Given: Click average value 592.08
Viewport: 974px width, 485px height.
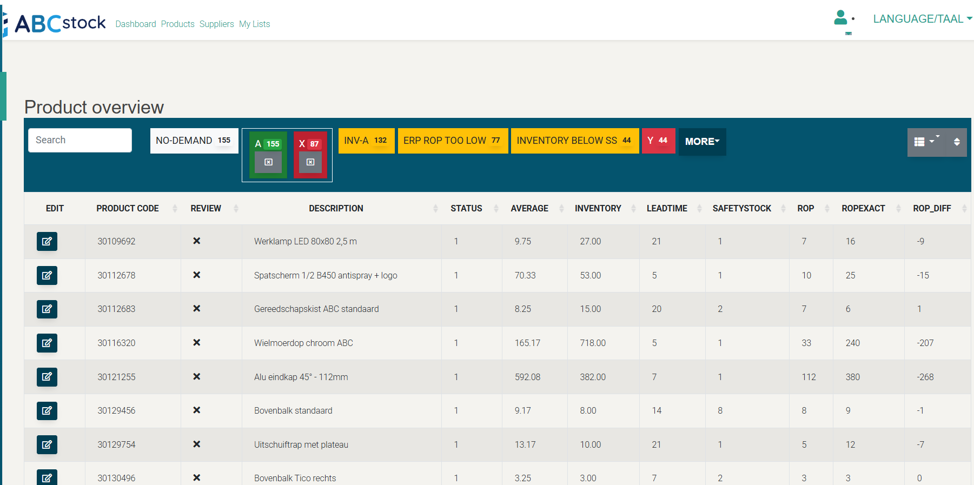Looking at the screenshot, I should [527, 377].
